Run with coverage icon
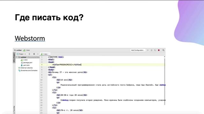204x114 pixels. click(x=155, y=50)
